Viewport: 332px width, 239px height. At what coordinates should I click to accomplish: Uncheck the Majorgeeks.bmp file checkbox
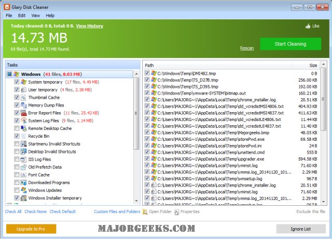(147, 132)
